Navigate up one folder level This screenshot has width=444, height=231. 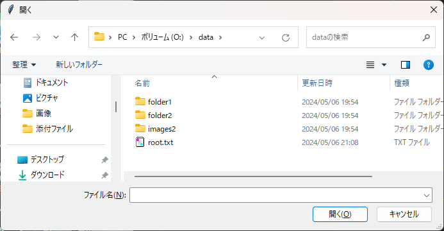[74, 37]
